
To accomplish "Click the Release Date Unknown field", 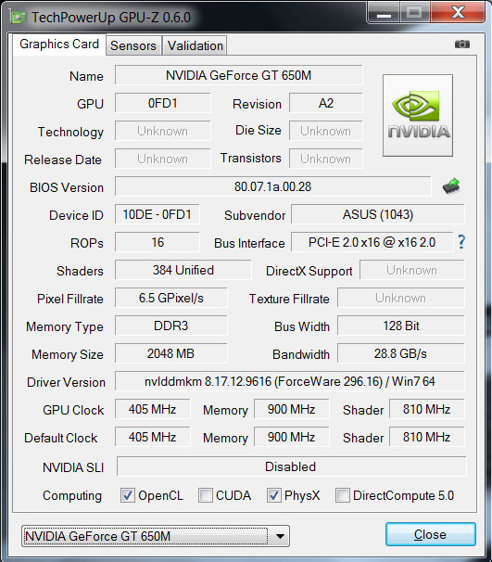I will click(x=162, y=159).
